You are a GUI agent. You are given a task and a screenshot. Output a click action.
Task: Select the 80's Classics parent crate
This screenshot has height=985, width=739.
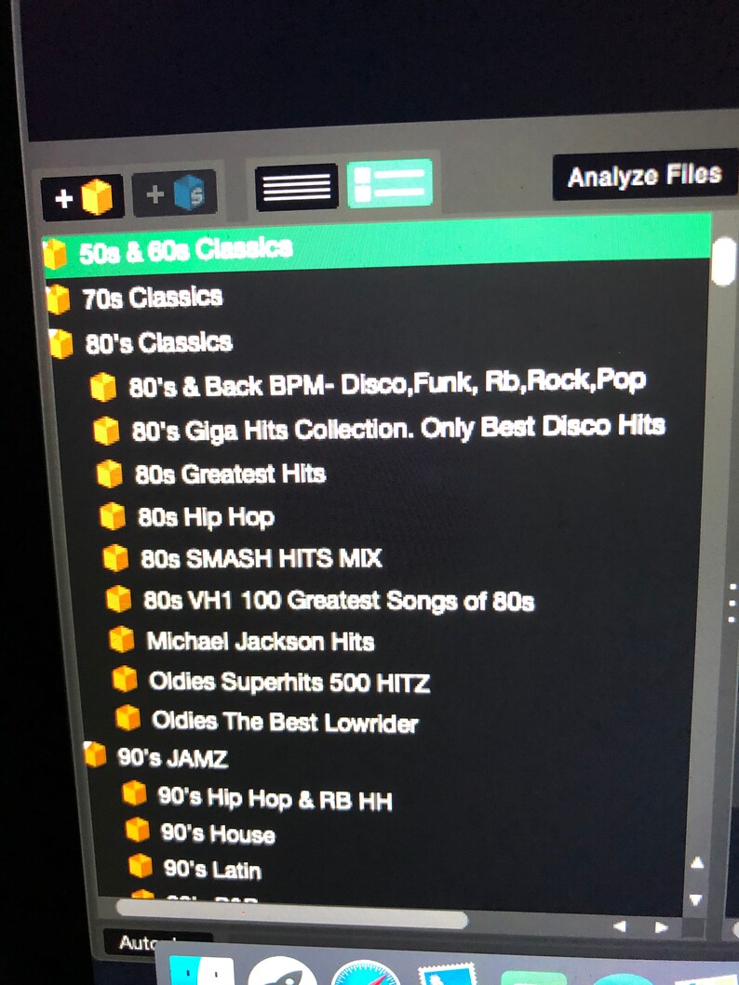(x=159, y=343)
